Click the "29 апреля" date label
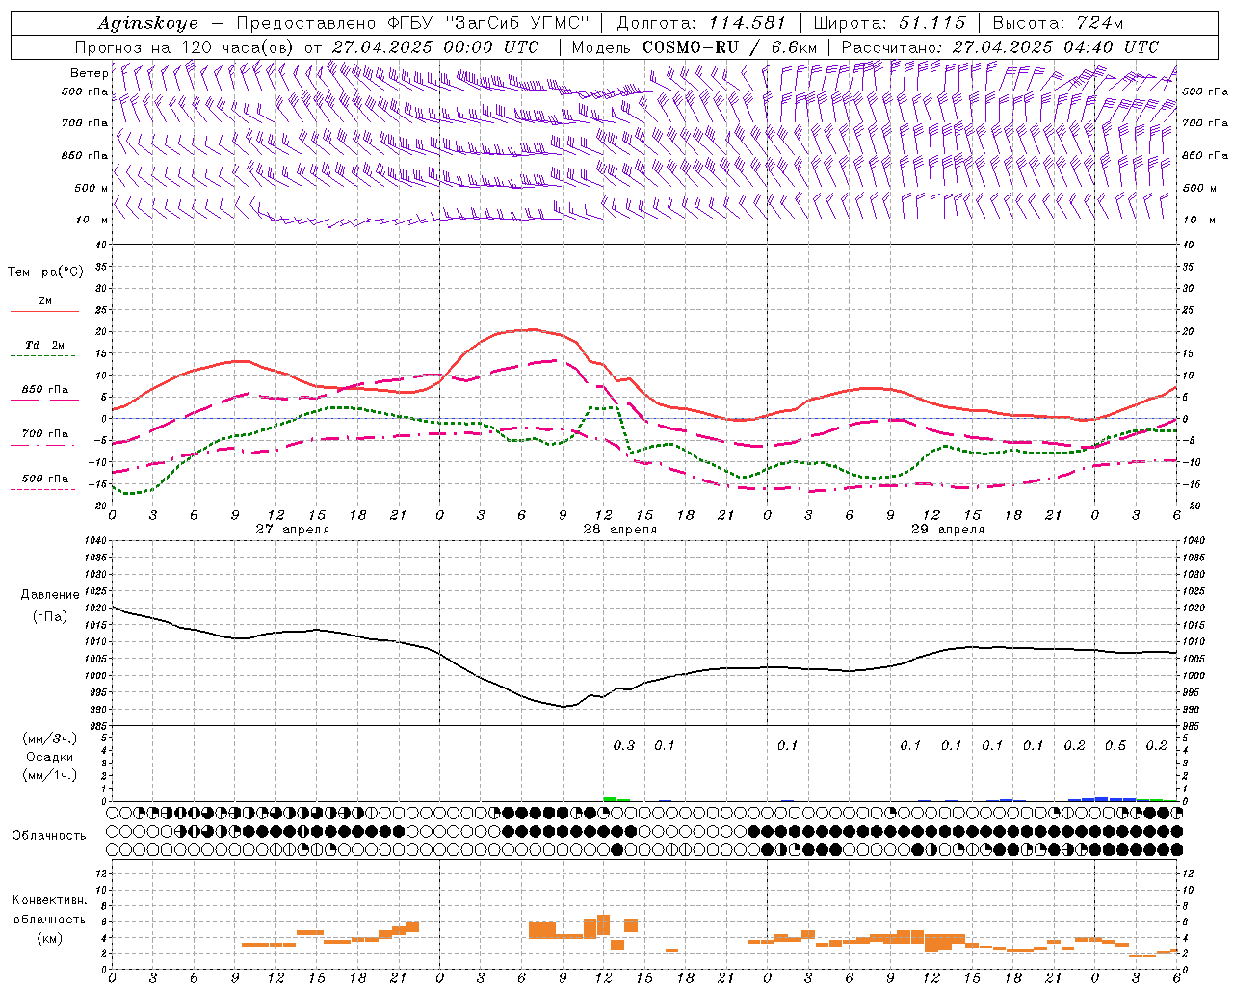Image resolution: width=1233 pixels, height=986 pixels. point(947,530)
